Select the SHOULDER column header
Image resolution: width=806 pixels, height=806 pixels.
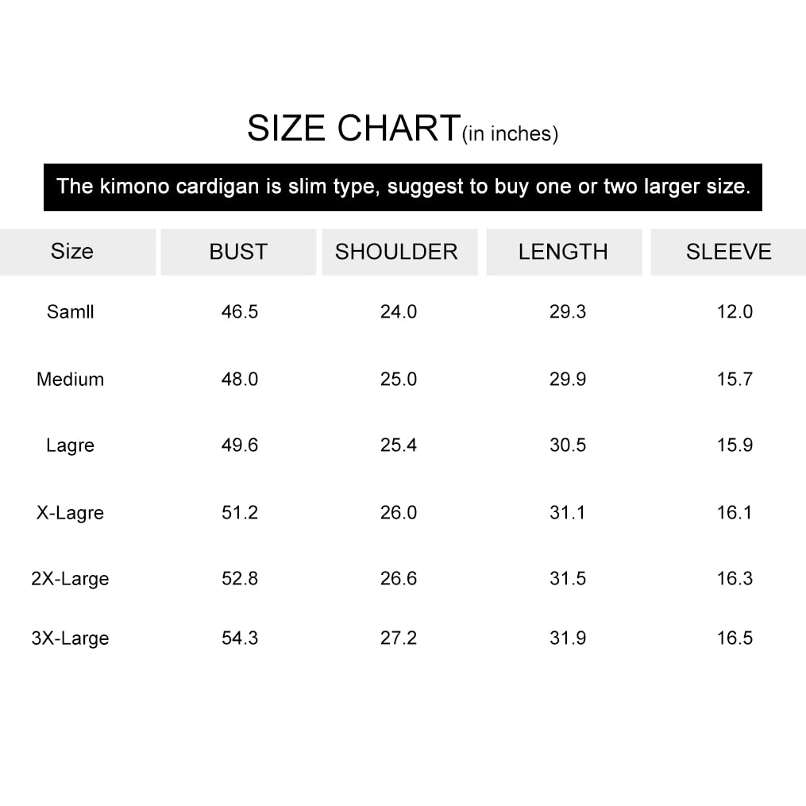(x=396, y=252)
